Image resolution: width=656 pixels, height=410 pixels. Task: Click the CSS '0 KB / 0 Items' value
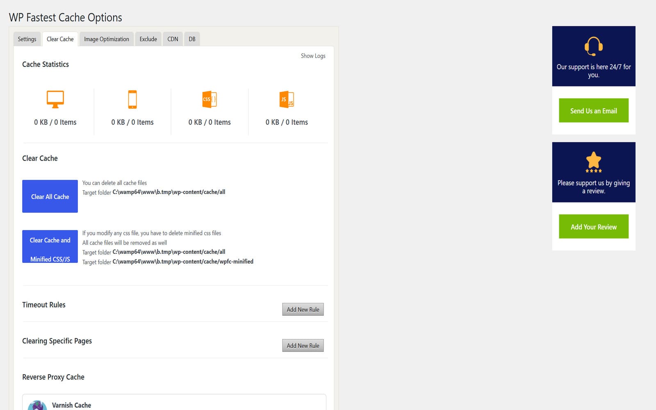[x=210, y=122]
